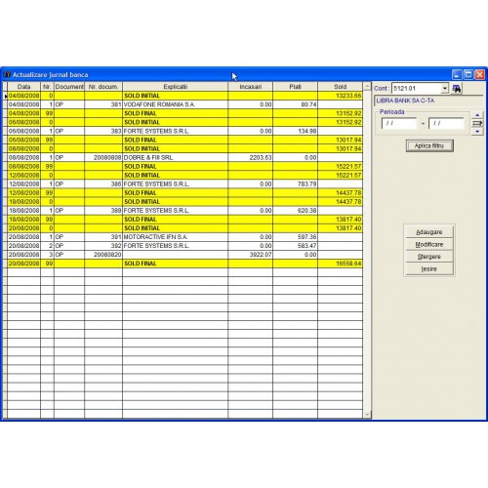Click the right-arrow icon next to the period fields

[477, 123]
